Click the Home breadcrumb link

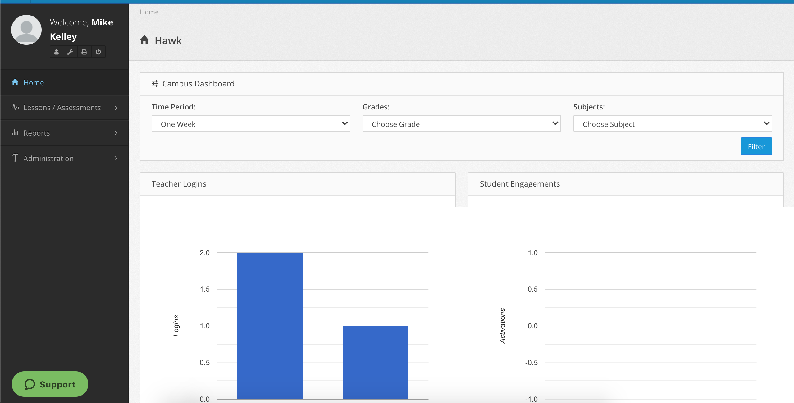[x=149, y=12]
